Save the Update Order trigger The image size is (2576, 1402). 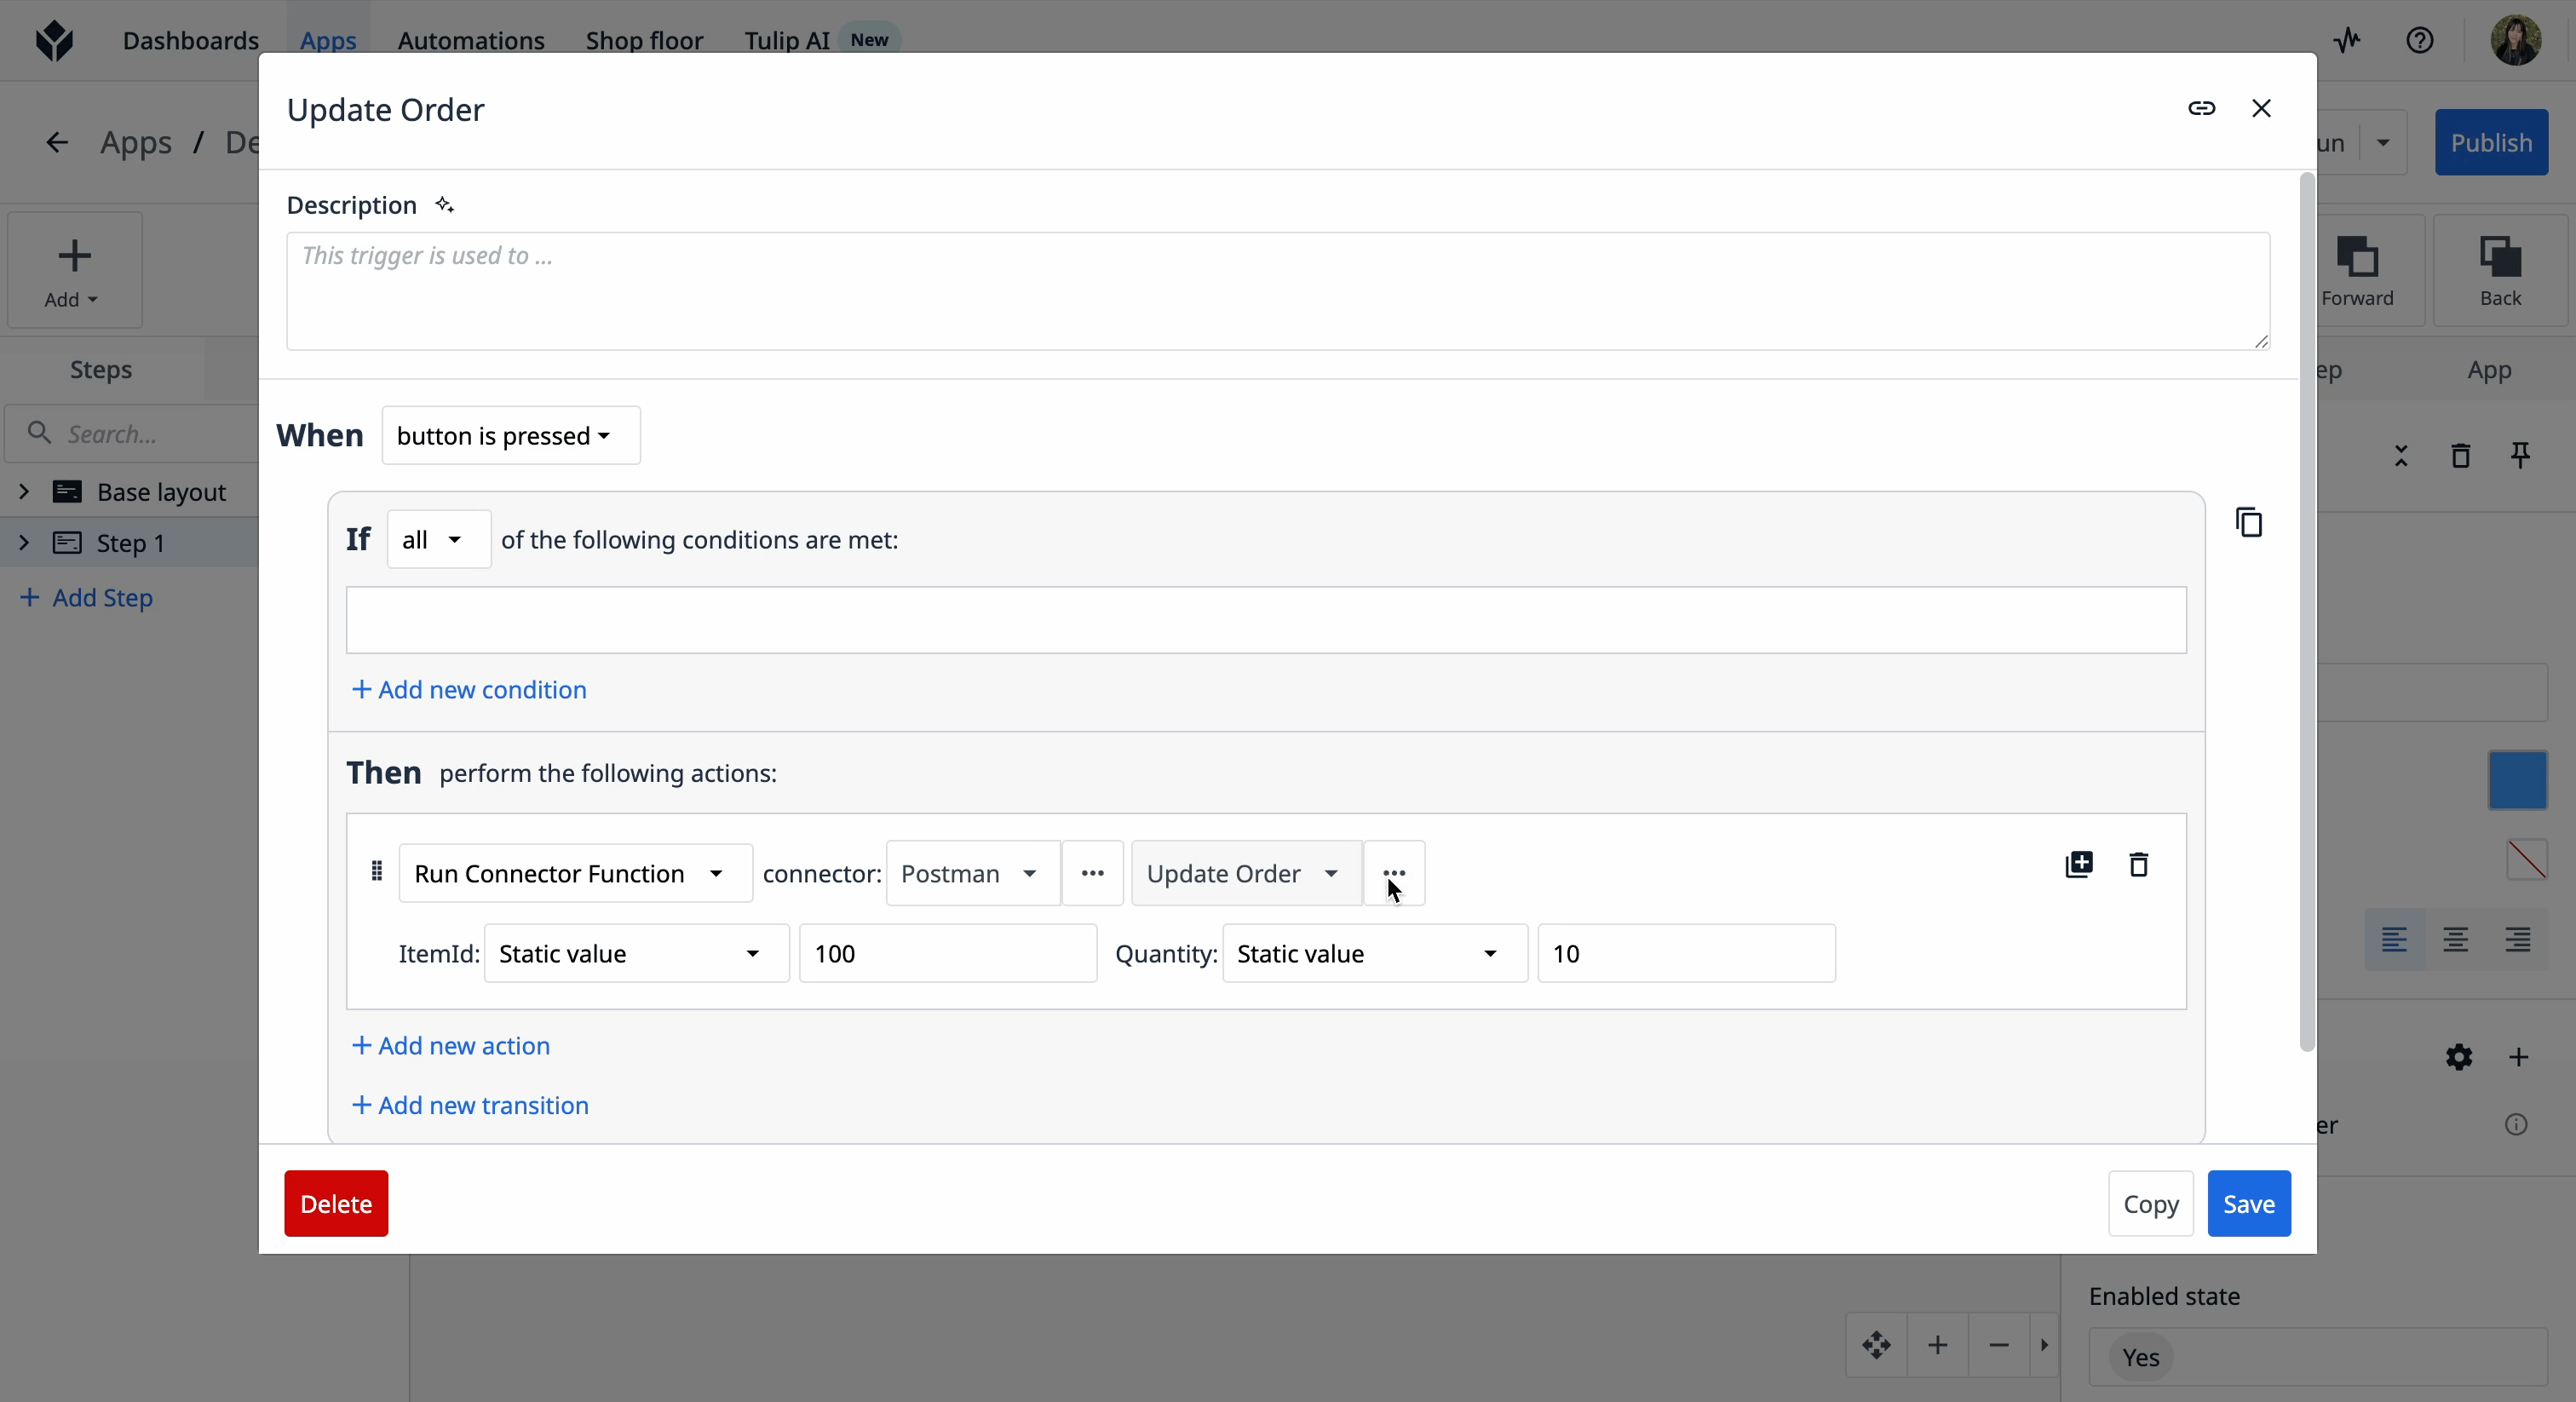2248,1203
